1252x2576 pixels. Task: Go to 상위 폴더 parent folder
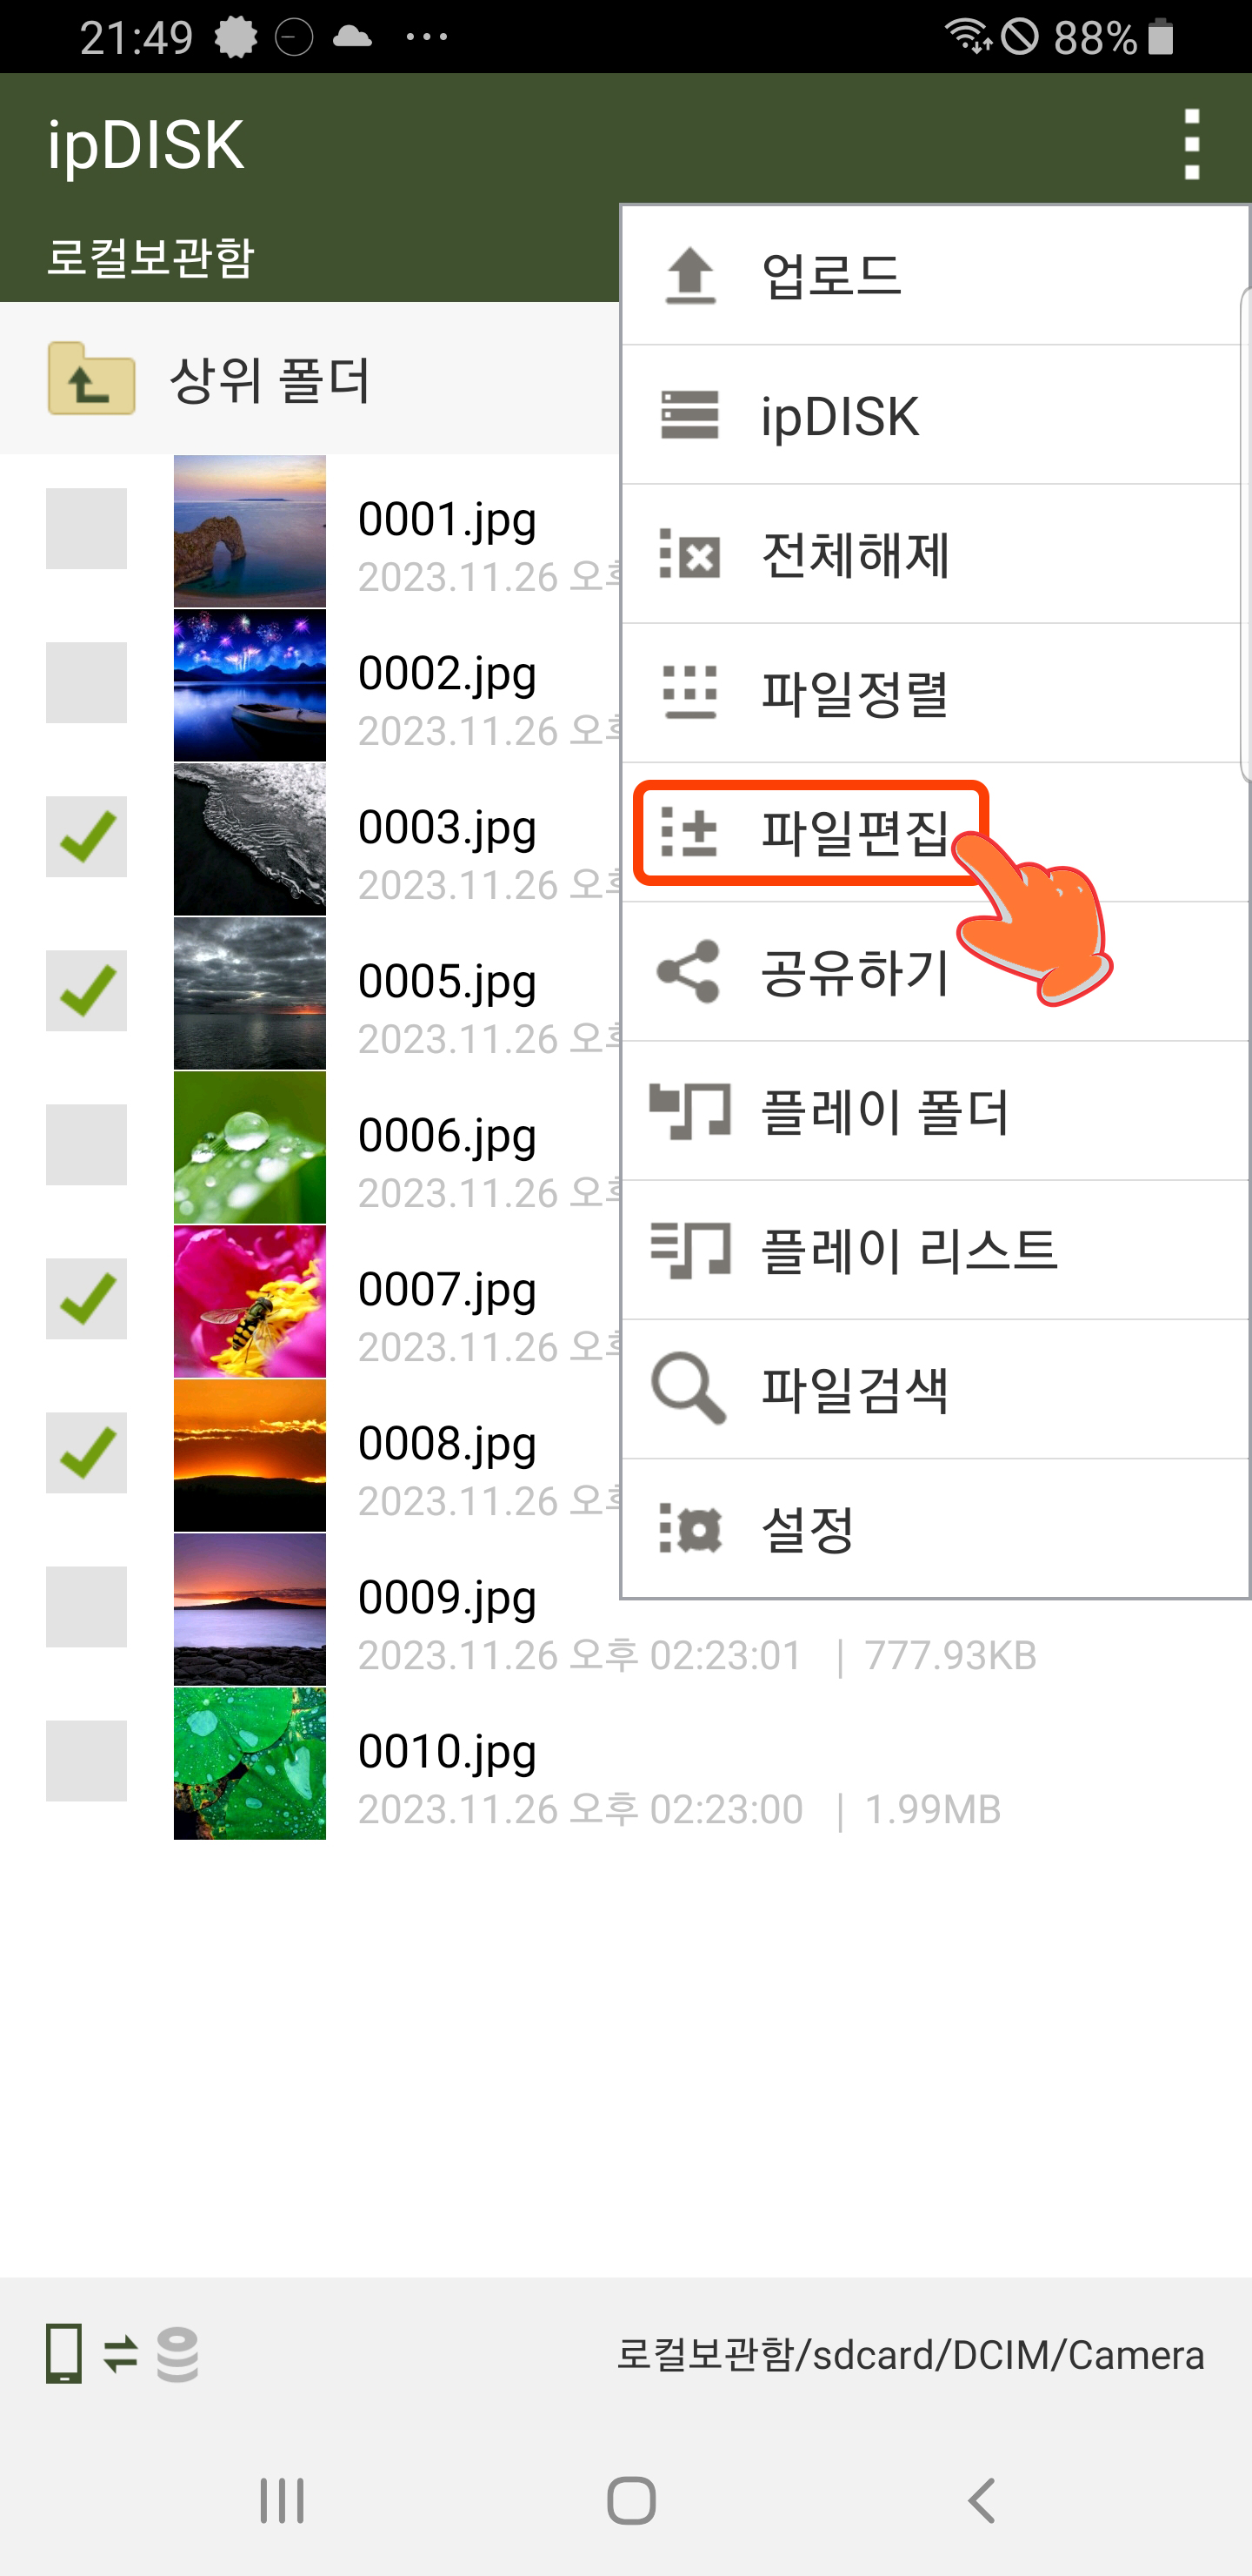[x=310, y=379]
